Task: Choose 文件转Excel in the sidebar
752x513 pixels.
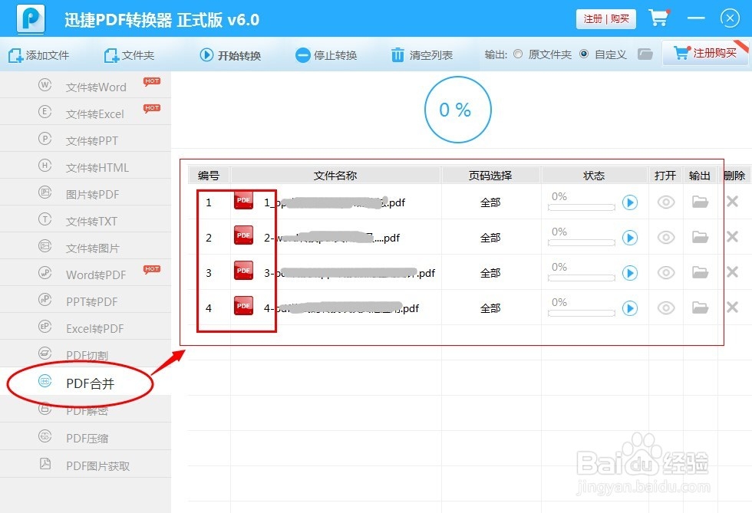Action: tap(85, 113)
